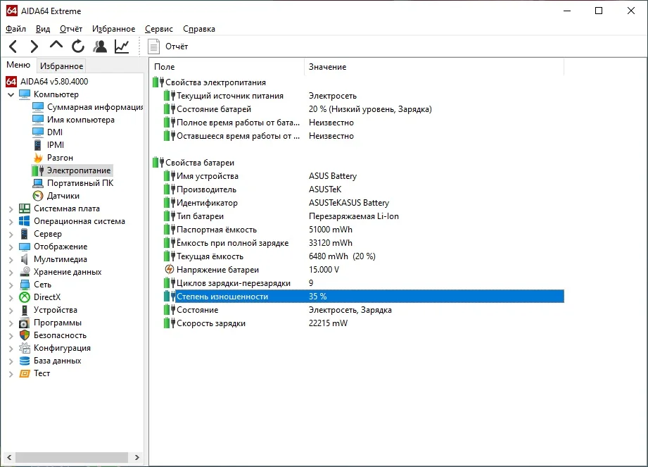
Task: Go up one level with Up arrow
Action: coord(56,44)
